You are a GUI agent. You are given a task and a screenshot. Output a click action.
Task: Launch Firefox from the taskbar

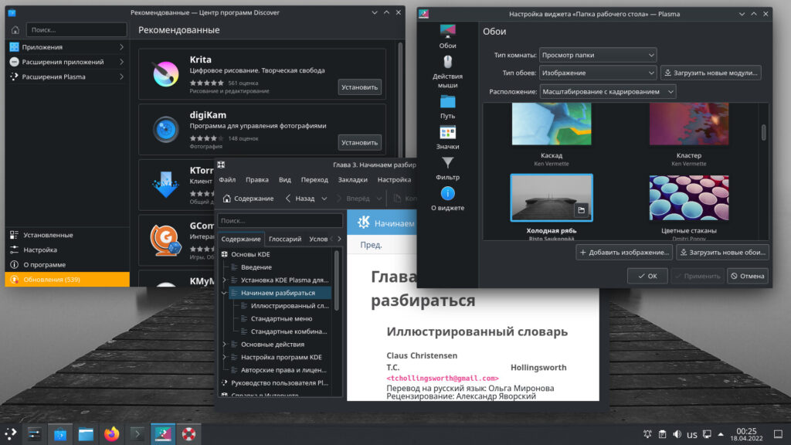pyautogui.click(x=112, y=433)
